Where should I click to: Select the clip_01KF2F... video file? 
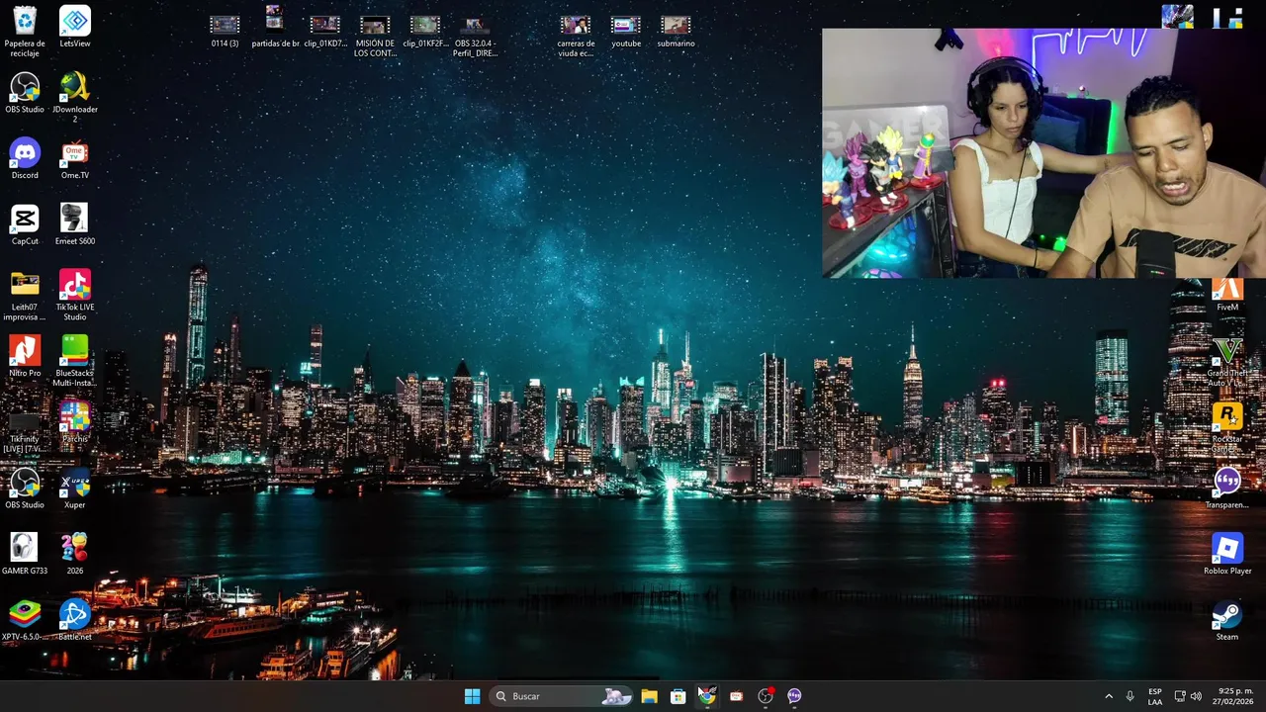pyautogui.click(x=425, y=31)
